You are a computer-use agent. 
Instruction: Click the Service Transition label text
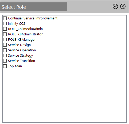coord(21,61)
